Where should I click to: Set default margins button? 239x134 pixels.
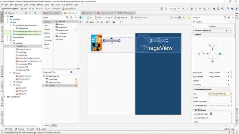click(91, 22)
